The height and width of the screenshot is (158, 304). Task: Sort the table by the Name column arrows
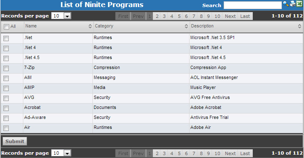click(x=90, y=26)
